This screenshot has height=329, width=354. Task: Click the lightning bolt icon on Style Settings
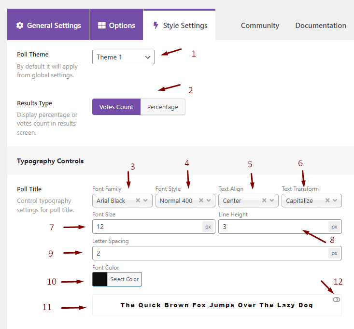click(156, 25)
